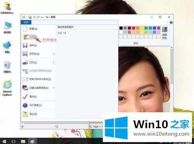The height and width of the screenshot is (144, 194).
Task: Open recent picture "14" in the list
Action: point(62,33)
